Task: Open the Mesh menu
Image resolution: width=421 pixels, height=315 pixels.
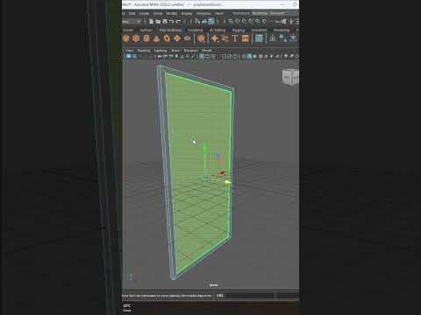Action: [x=219, y=13]
